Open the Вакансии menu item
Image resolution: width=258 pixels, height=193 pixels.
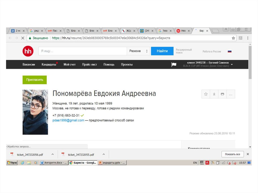[29, 64]
